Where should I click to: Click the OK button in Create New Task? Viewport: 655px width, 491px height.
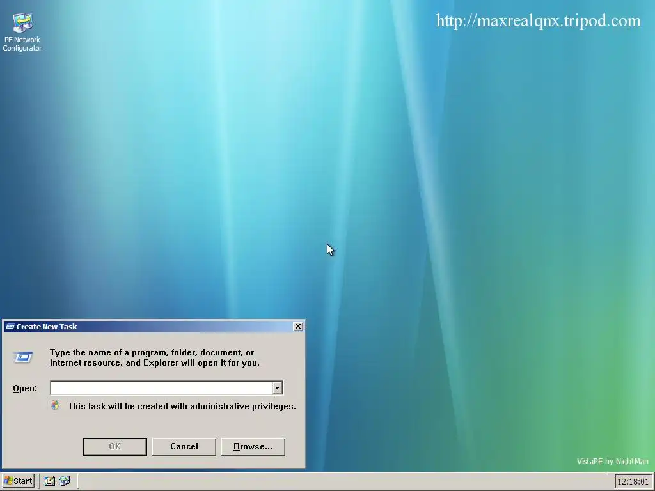click(x=115, y=446)
